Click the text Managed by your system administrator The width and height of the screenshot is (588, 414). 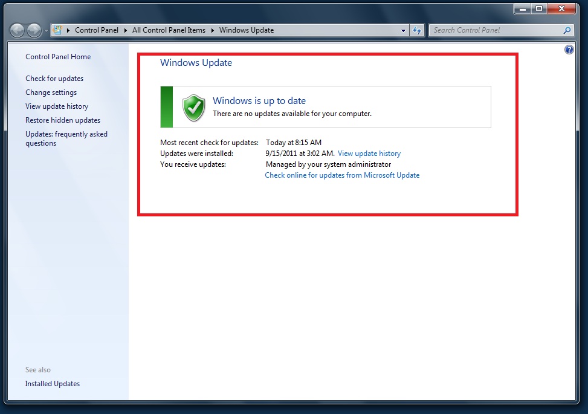click(328, 164)
